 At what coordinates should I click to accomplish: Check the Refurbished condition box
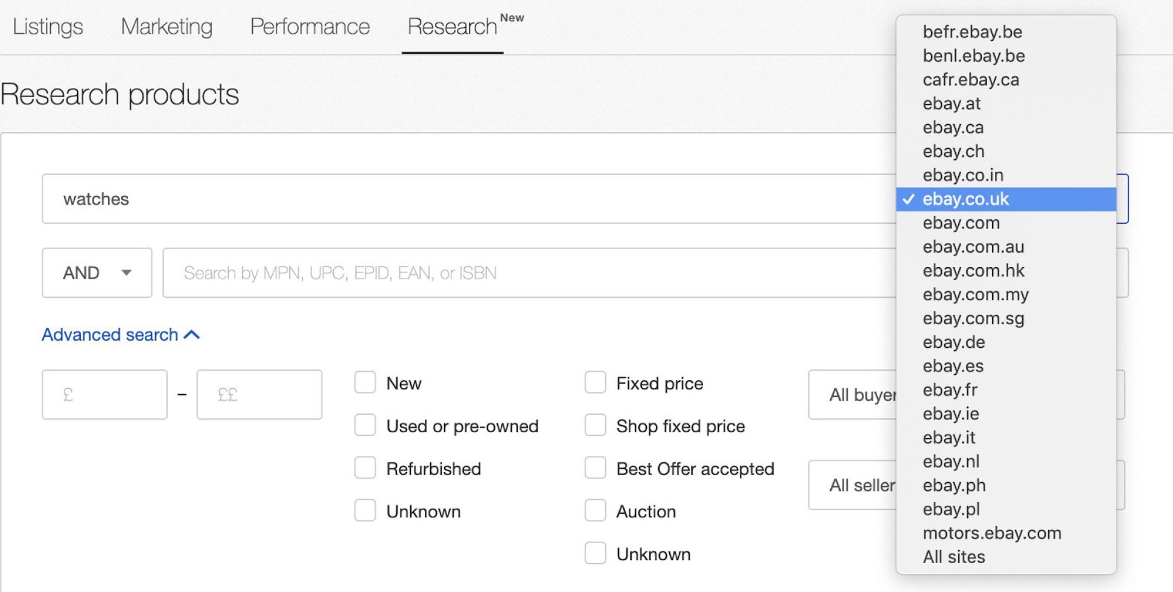coord(365,468)
